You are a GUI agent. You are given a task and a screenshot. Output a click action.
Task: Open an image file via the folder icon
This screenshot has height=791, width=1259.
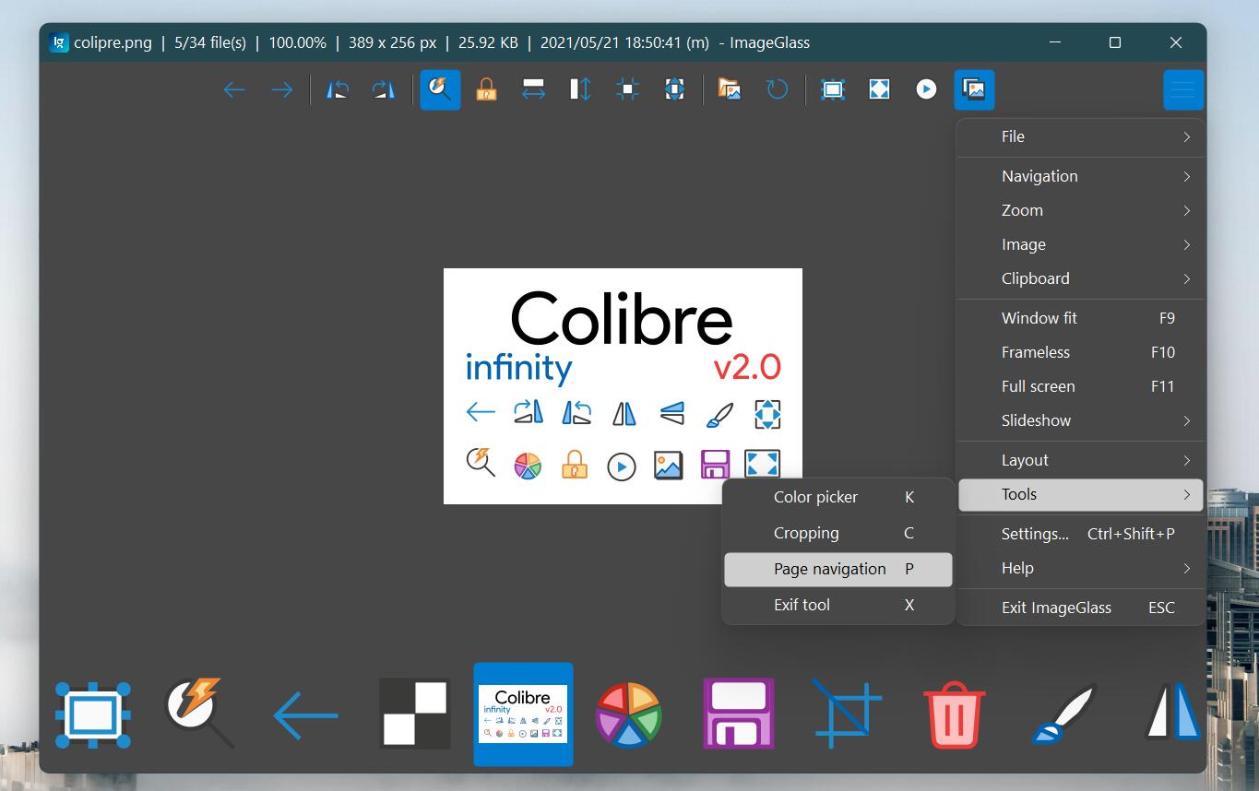(x=730, y=89)
